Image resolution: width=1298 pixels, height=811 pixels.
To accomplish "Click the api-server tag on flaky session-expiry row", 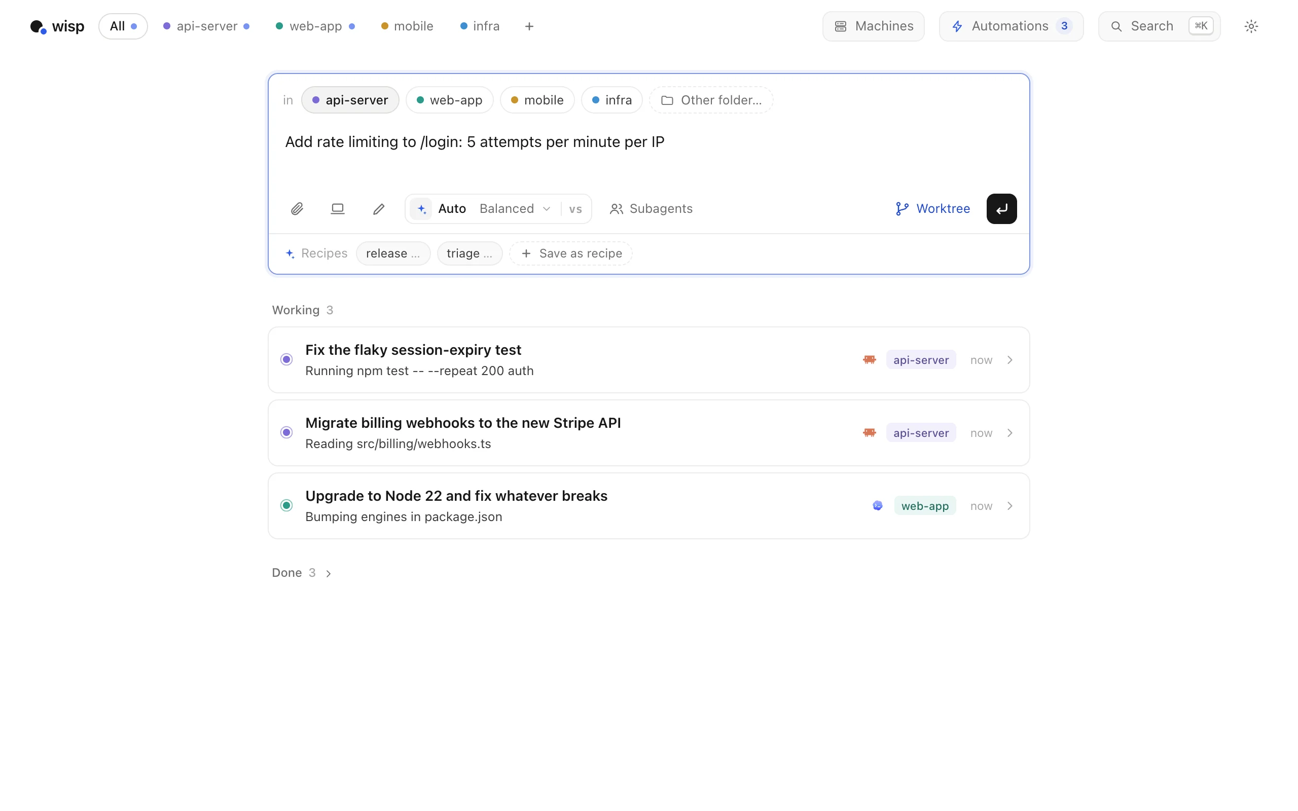I will [x=920, y=360].
